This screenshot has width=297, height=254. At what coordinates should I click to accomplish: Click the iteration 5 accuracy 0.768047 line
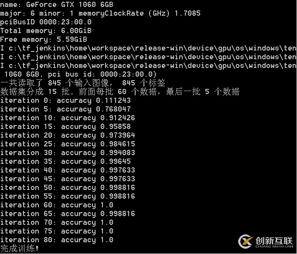[65, 109]
